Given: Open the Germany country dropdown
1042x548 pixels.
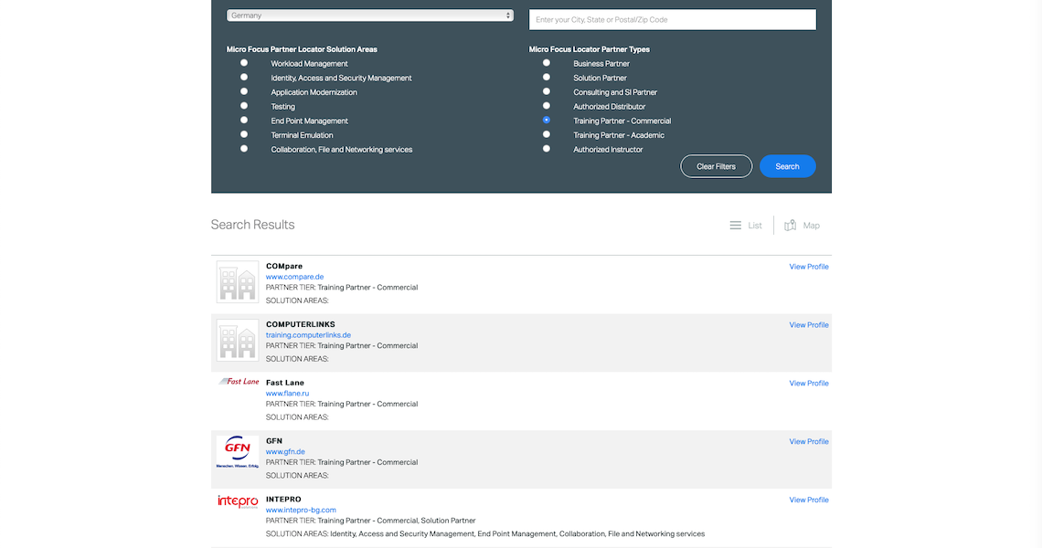Looking at the screenshot, I should pyautogui.click(x=370, y=16).
